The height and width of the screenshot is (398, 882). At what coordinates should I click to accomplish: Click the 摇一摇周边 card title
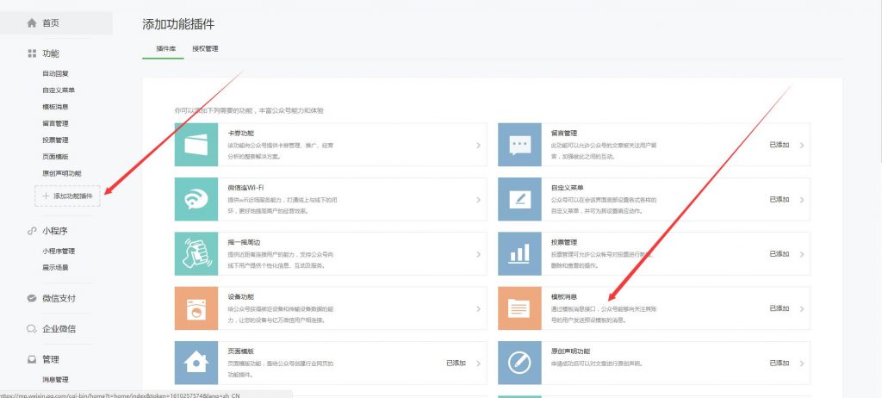click(244, 243)
